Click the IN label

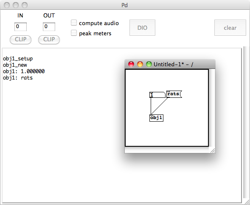click(20, 15)
